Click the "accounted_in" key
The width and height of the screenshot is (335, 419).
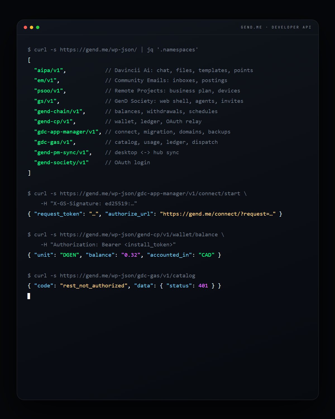169,255
